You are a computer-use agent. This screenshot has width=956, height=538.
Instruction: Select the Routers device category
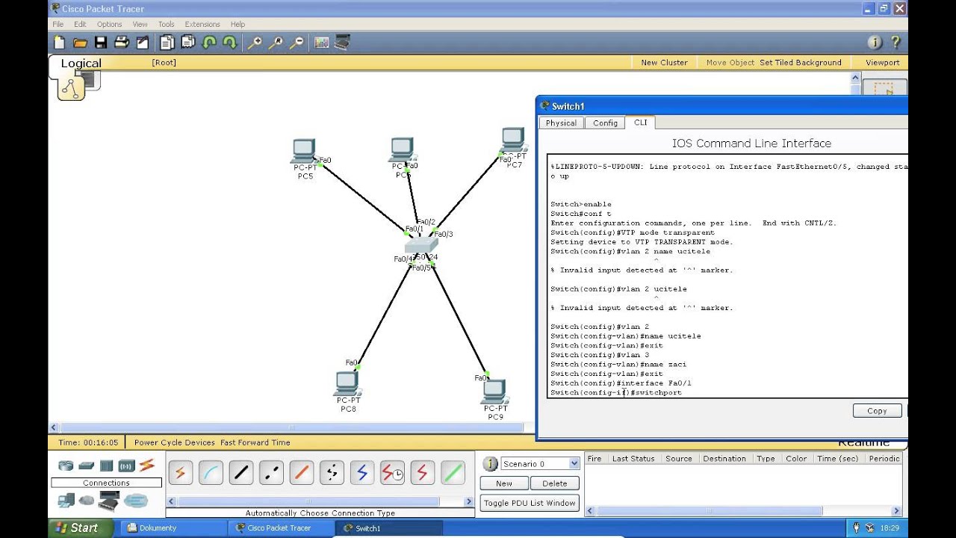pos(66,466)
